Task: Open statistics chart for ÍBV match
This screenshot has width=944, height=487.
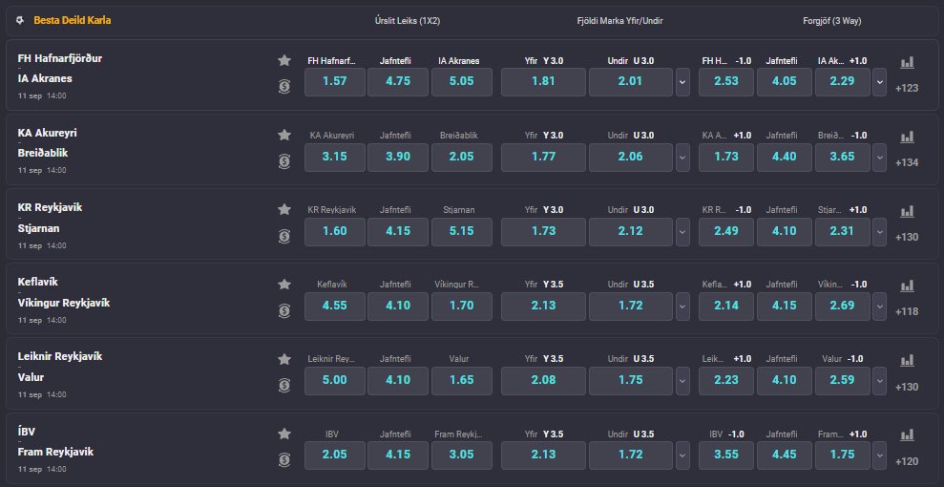Action: pos(907,435)
